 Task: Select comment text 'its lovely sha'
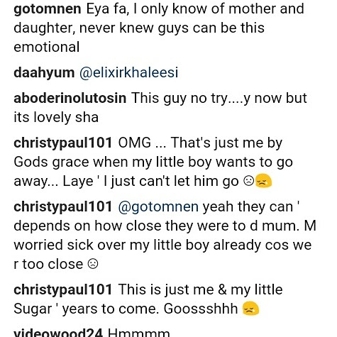tap(56, 117)
